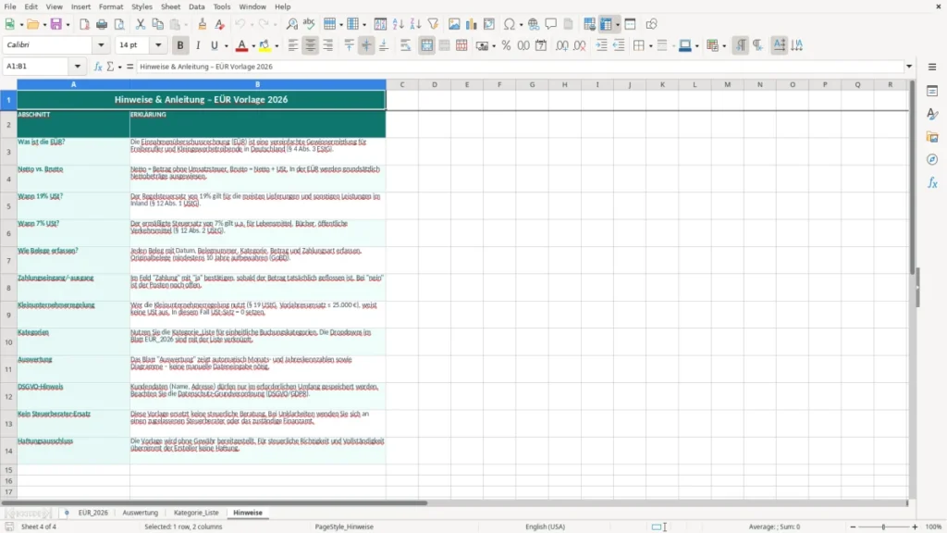Screen dimensions: 947x533
Task: Click the Print icon
Action: pyautogui.click(x=102, y=24)
